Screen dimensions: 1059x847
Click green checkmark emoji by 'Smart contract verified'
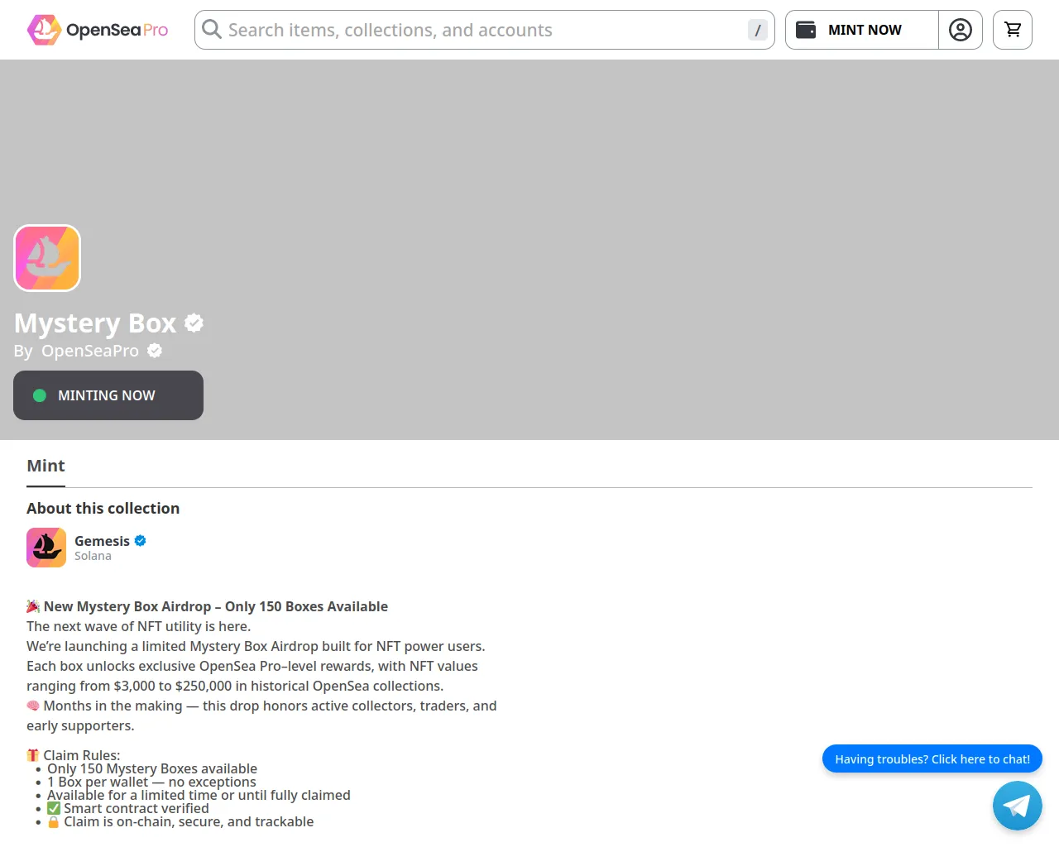(x=54, y=808)
